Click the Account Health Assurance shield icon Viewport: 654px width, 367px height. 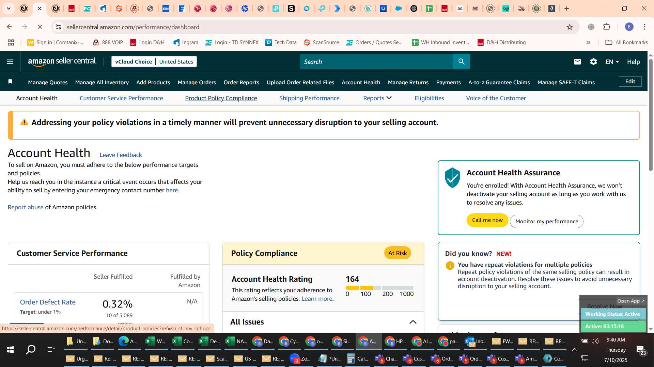[452, 177]
